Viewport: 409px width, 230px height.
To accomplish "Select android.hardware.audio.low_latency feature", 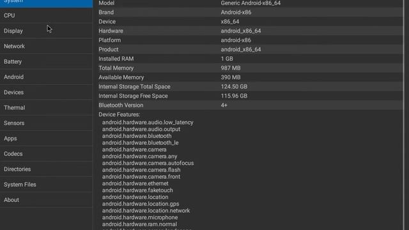I will click(x=148, y=123).
